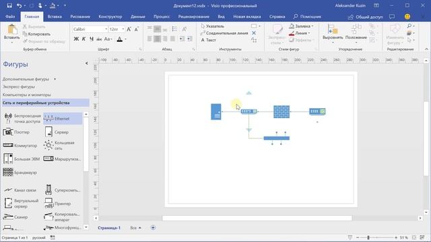Collapse the Фигуры shapes pane

point(86,63)
